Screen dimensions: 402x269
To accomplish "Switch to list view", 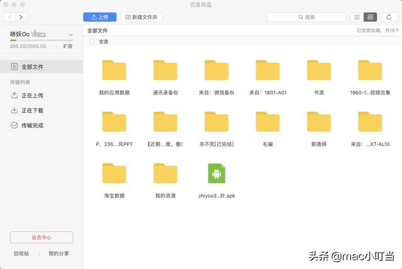I will (x=357, y=17).
